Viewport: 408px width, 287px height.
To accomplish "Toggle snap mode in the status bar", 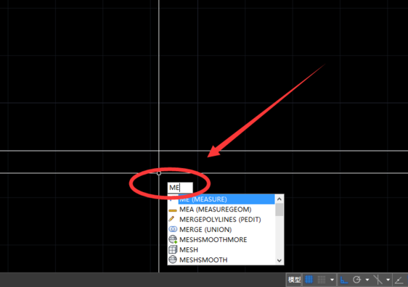I will coord(322,280).
